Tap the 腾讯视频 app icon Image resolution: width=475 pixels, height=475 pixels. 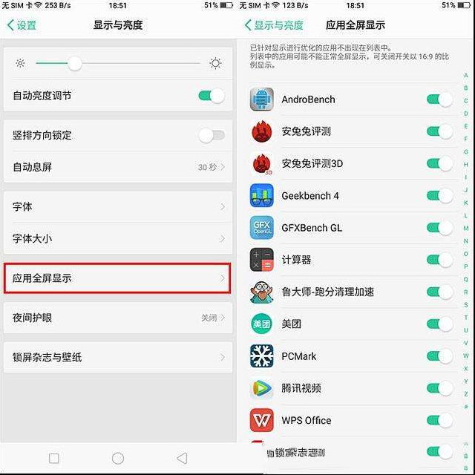262,388
